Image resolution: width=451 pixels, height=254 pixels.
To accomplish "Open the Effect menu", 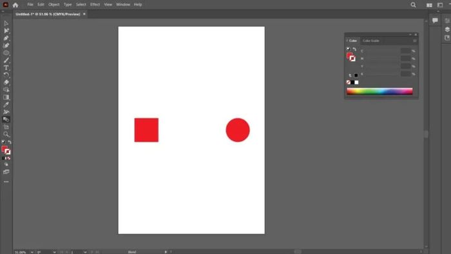I will (95, 5).
